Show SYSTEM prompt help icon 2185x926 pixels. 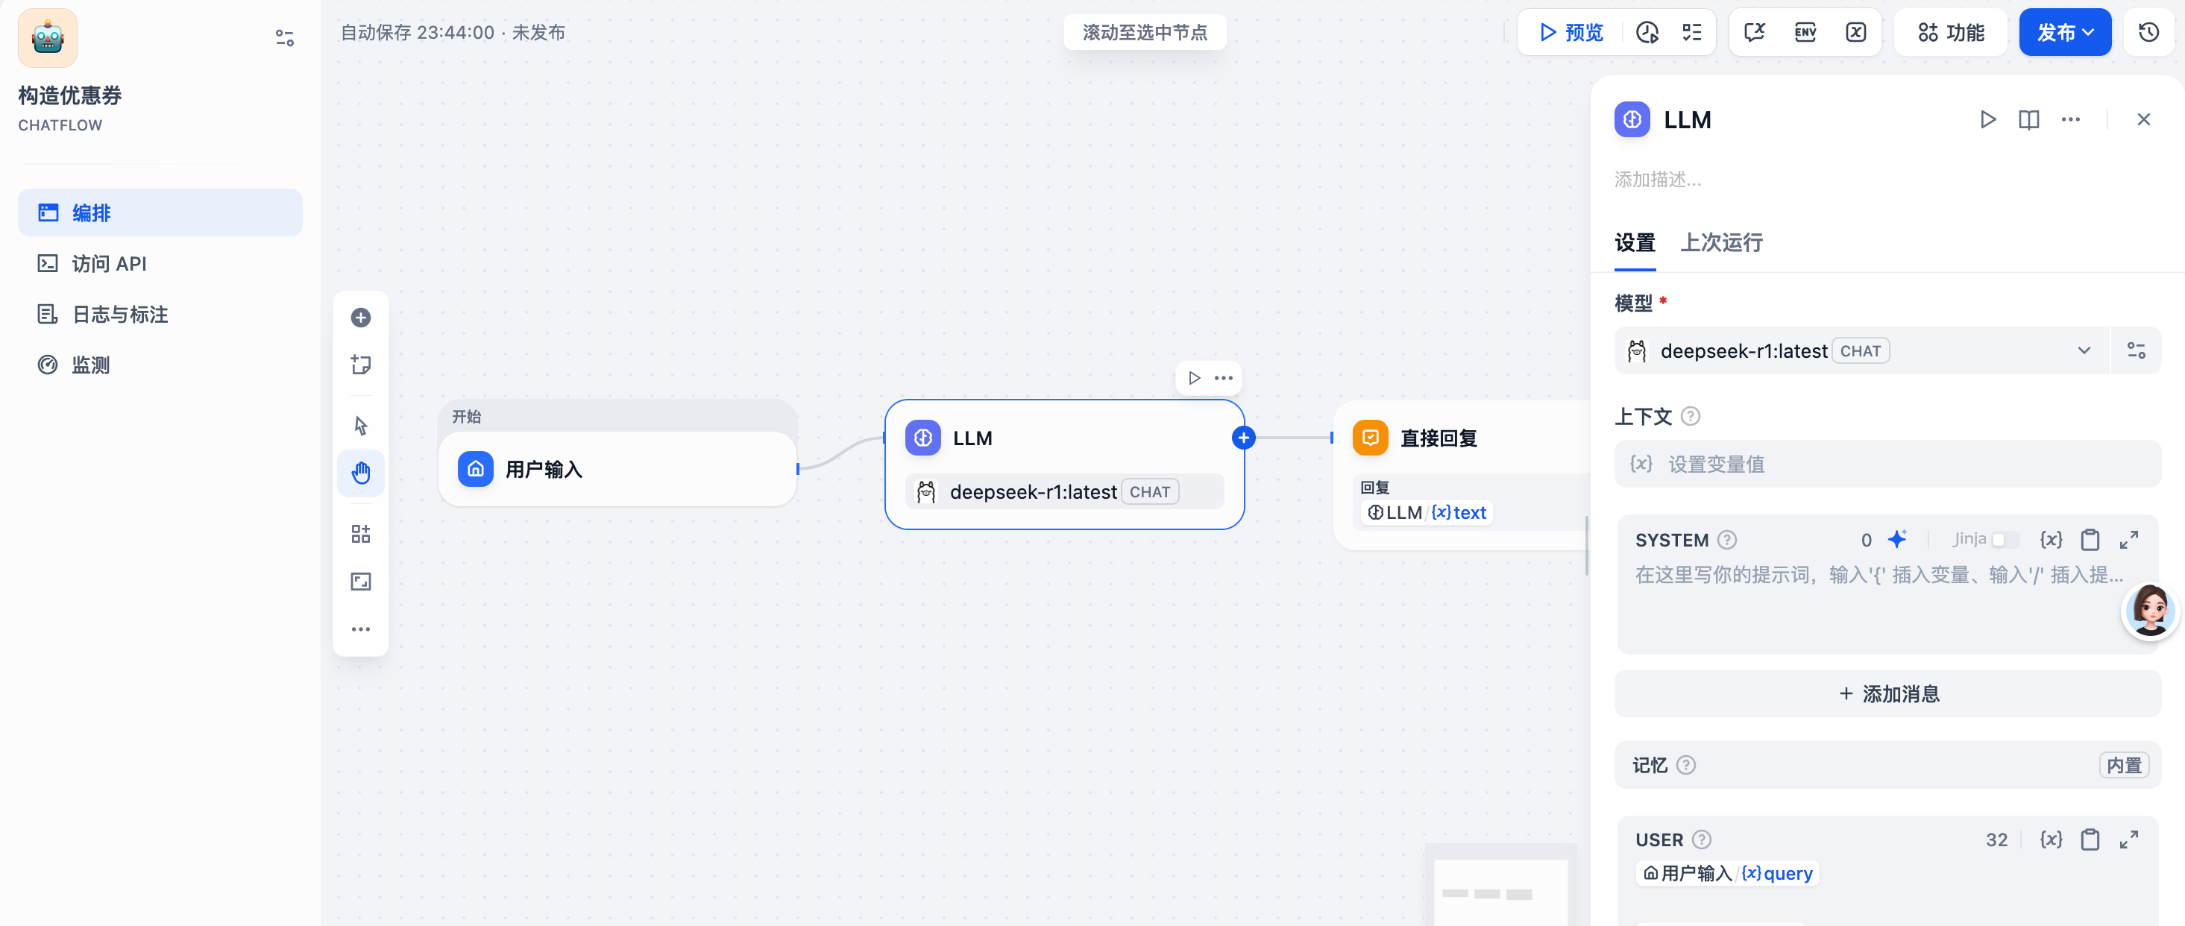(1727, 540)
